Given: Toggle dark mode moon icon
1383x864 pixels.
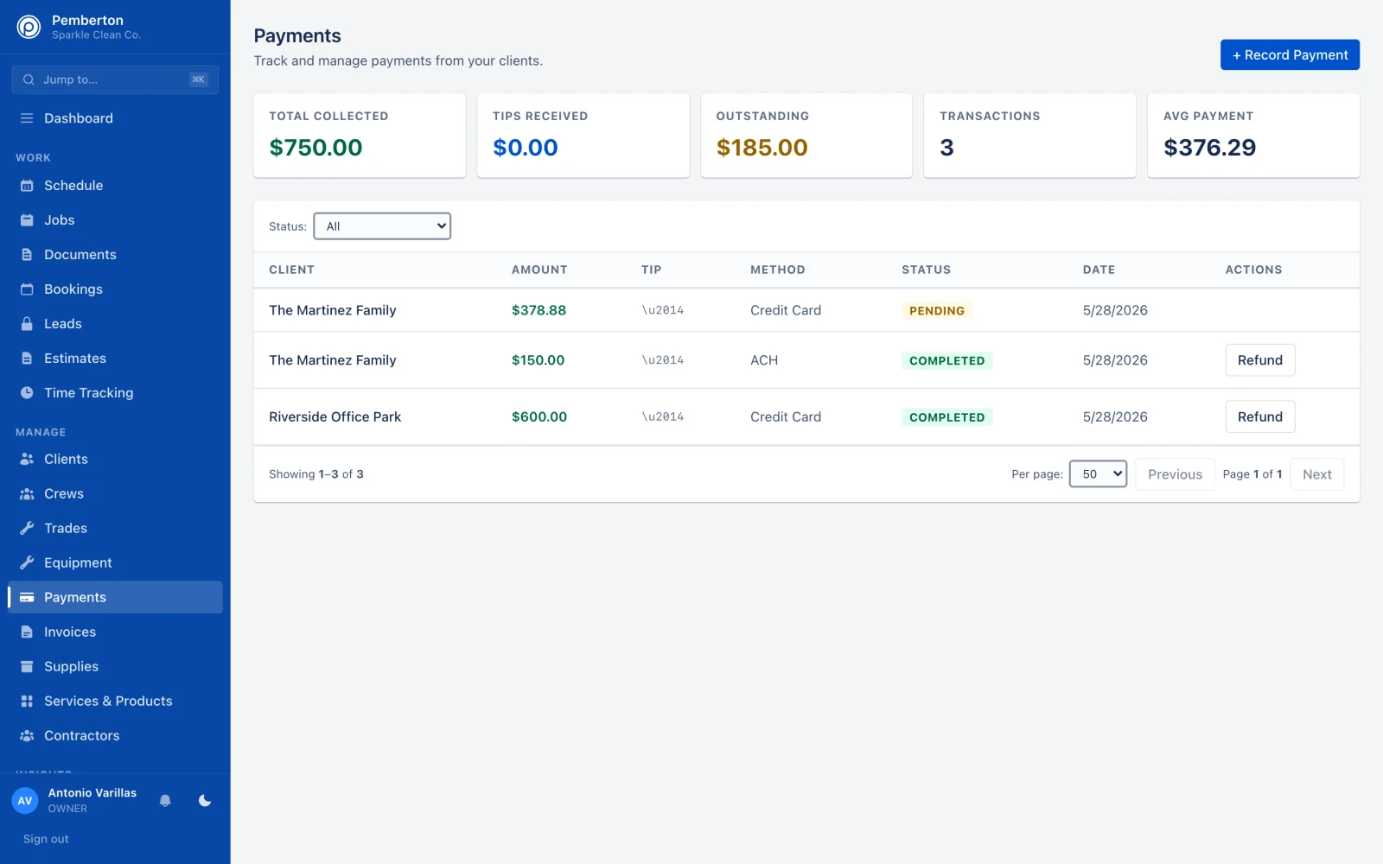Looking at the screenshot, I should (x=205, y=801).
